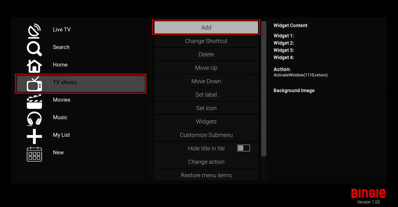Click the Widget 1 label

[x=283, y=36]
